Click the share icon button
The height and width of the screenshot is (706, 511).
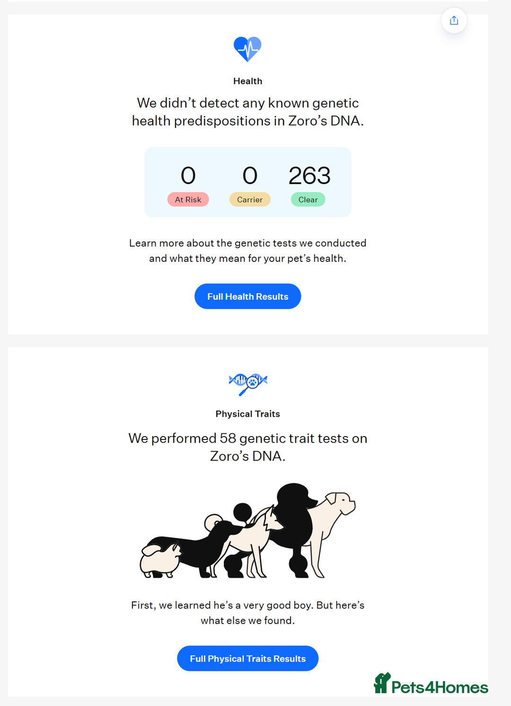(454, 20)
